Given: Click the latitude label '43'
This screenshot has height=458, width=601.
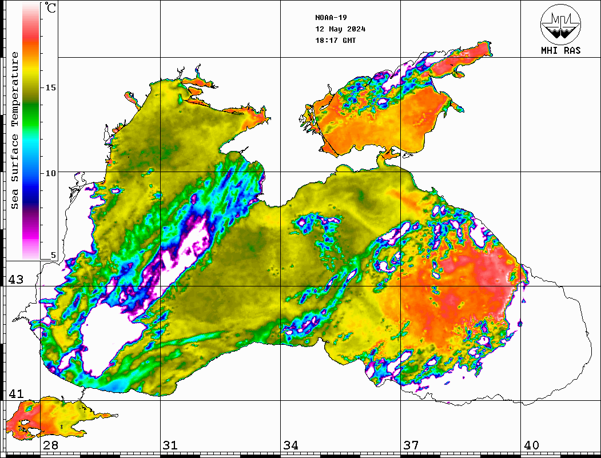Looking at the screenshot, I should (x=15, y=280).
